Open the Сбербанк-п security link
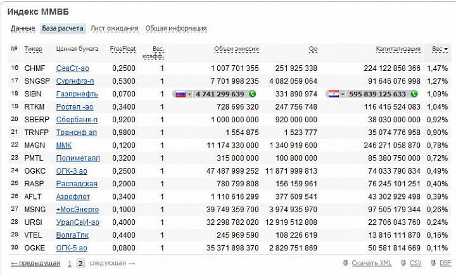456x275 pixels. pyautogui.click(x=77, y=120)
